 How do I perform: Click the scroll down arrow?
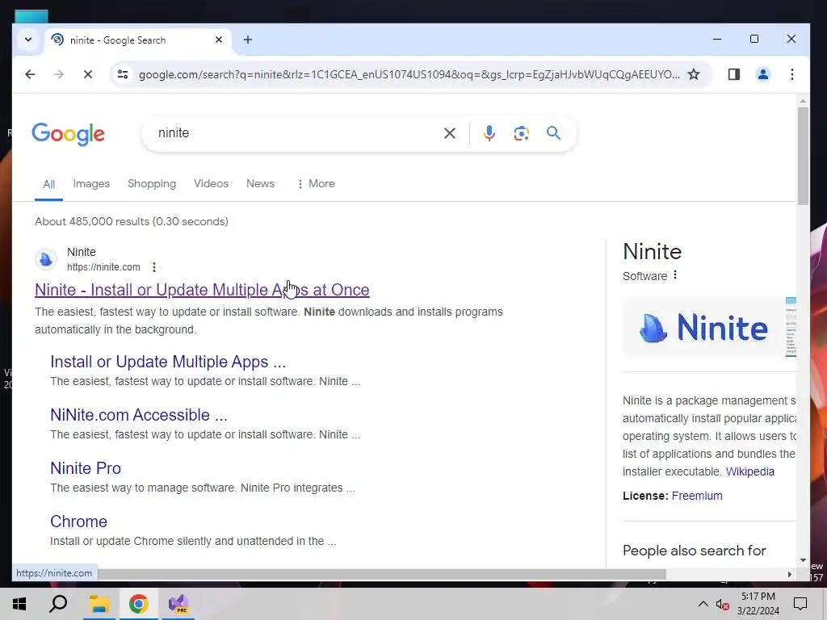[x=803, y=560]
